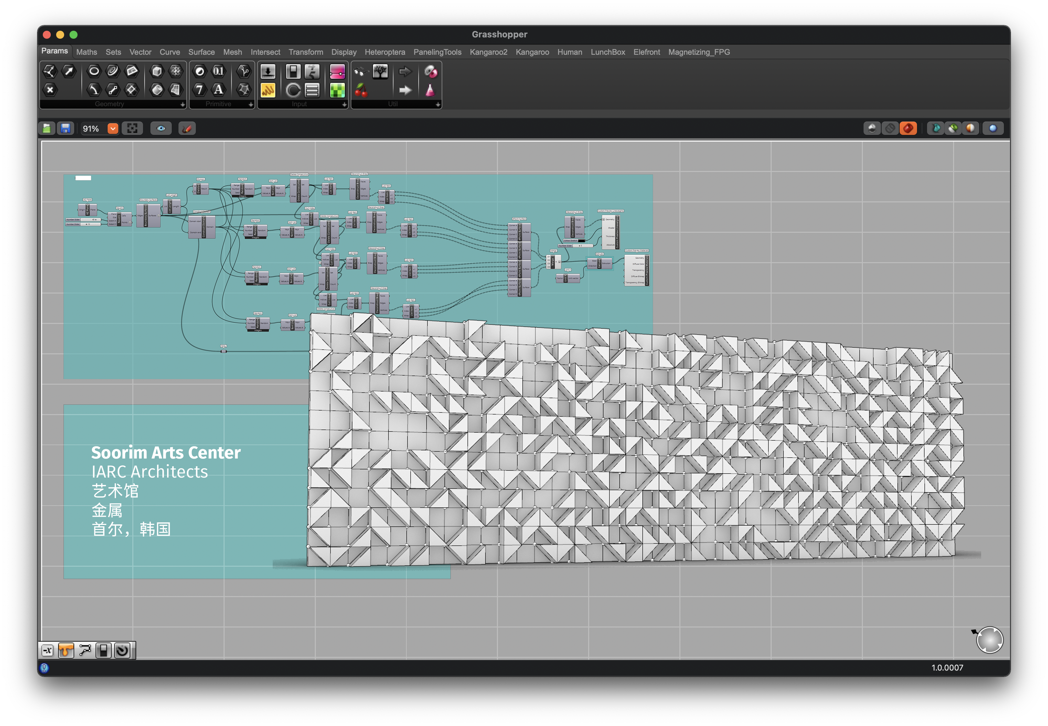Click the Sketch tool brush icon

tap(187, 129)
